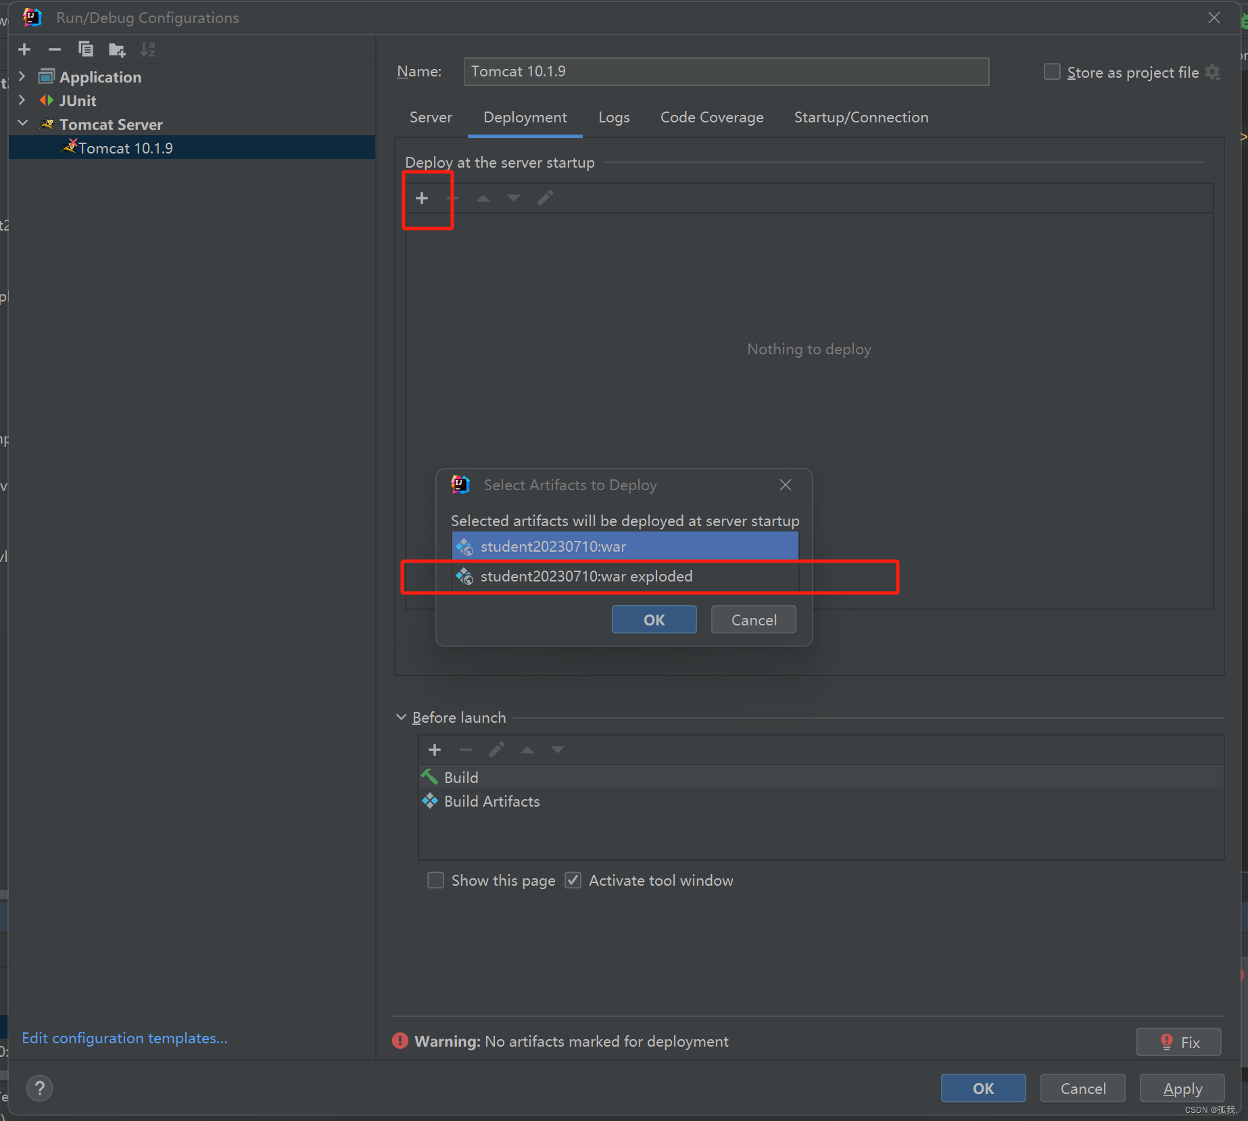Expand the Application configuration node
Image resolution: width=1248 pixels, height=1121 pixels.
click(x=22, y=76)
